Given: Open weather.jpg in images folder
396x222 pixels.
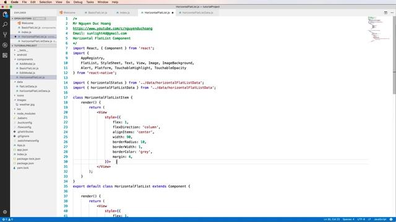Looking at the screenshot, I should pos(27,105).
